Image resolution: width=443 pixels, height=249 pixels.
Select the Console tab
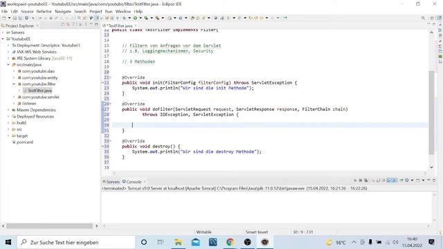pos(132,181)
